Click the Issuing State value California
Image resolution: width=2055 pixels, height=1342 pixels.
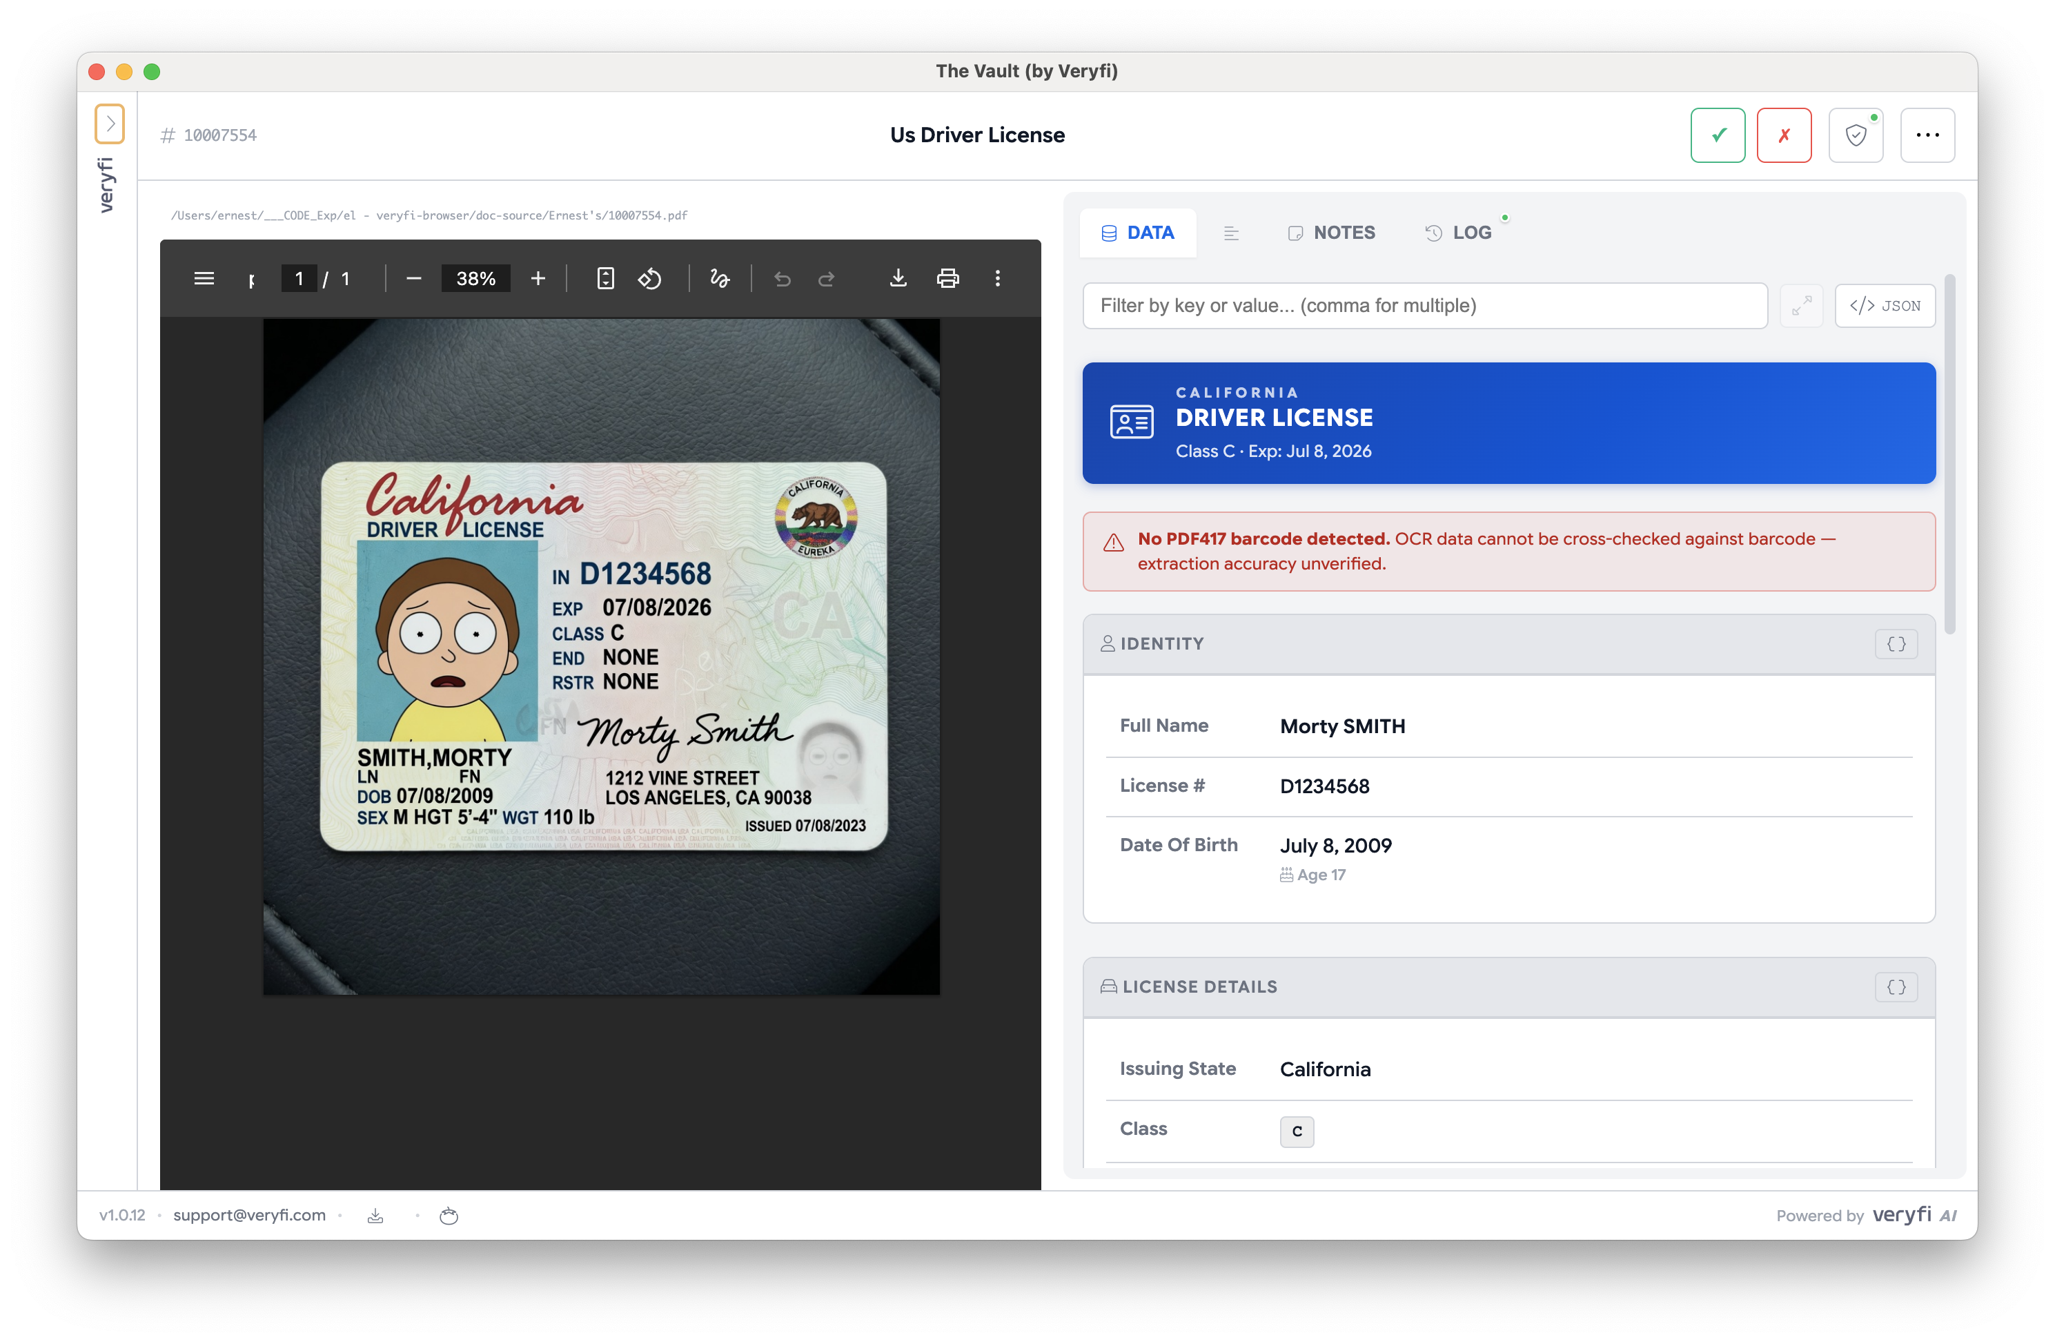[1324, 1069]
